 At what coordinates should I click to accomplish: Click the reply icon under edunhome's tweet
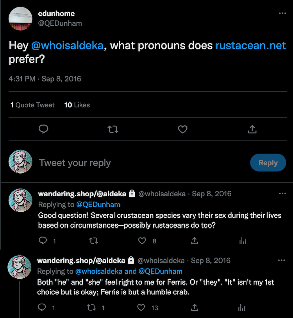(x=43, y=129)
